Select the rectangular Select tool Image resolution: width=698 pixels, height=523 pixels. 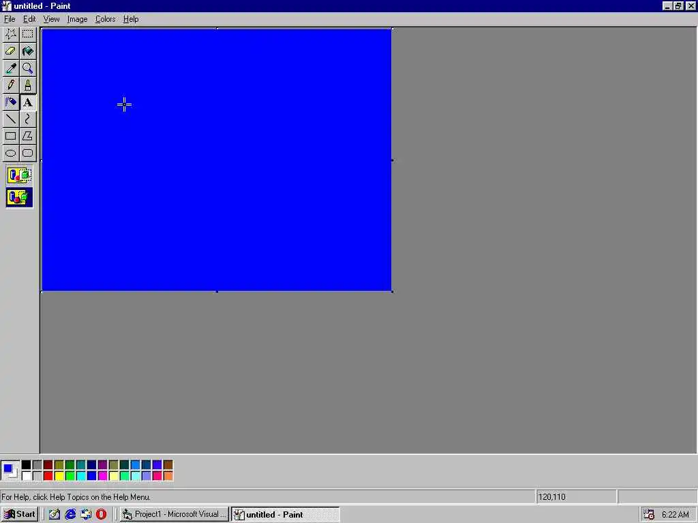tap(27, 34)
